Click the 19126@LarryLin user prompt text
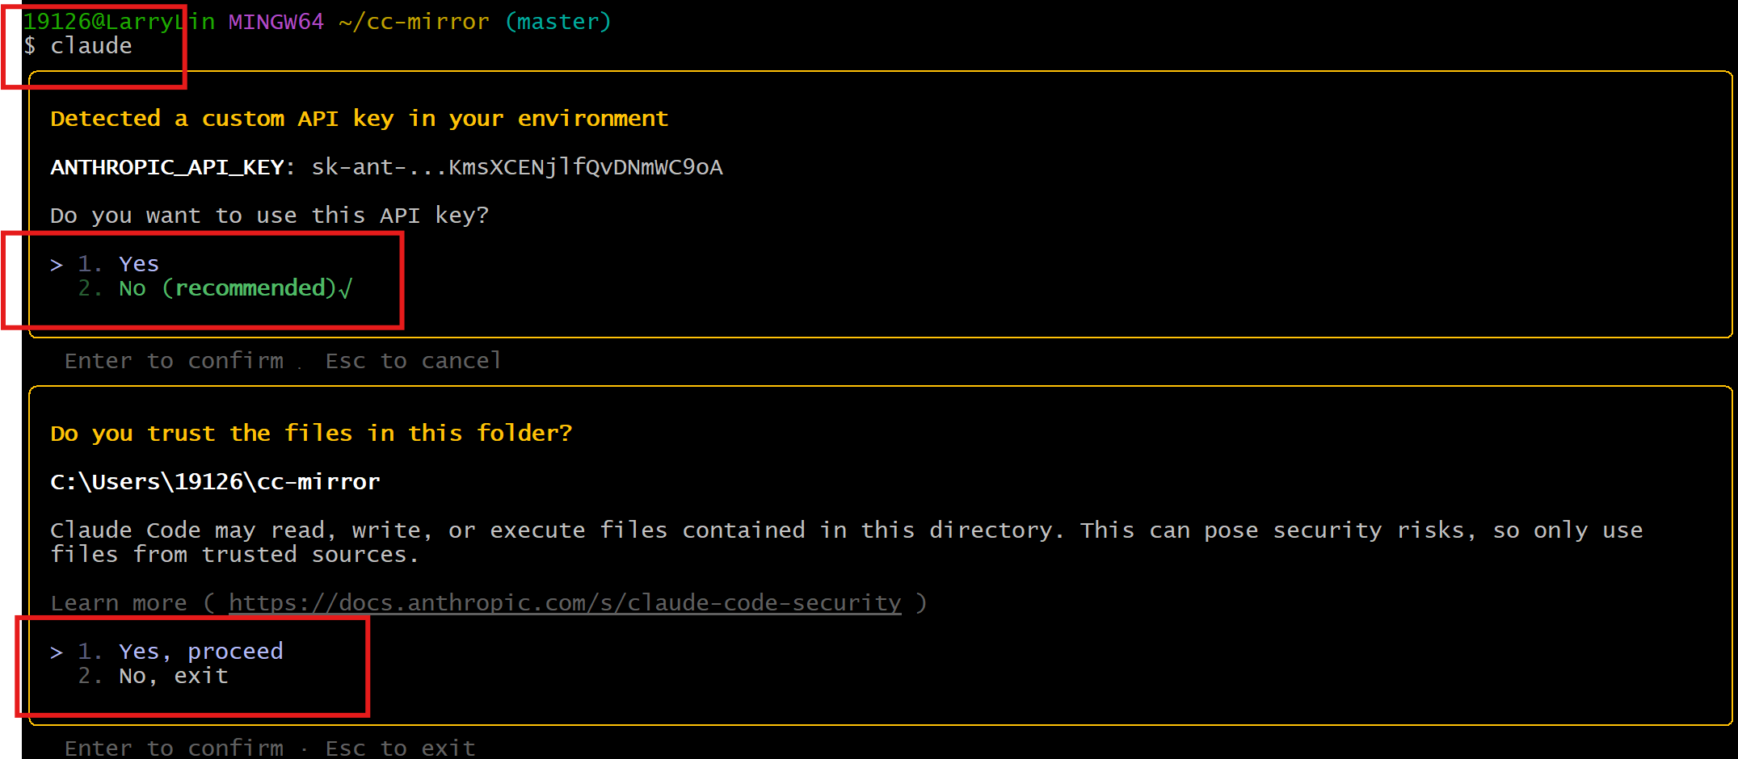1738x759 pixels. tap(119, 22)
